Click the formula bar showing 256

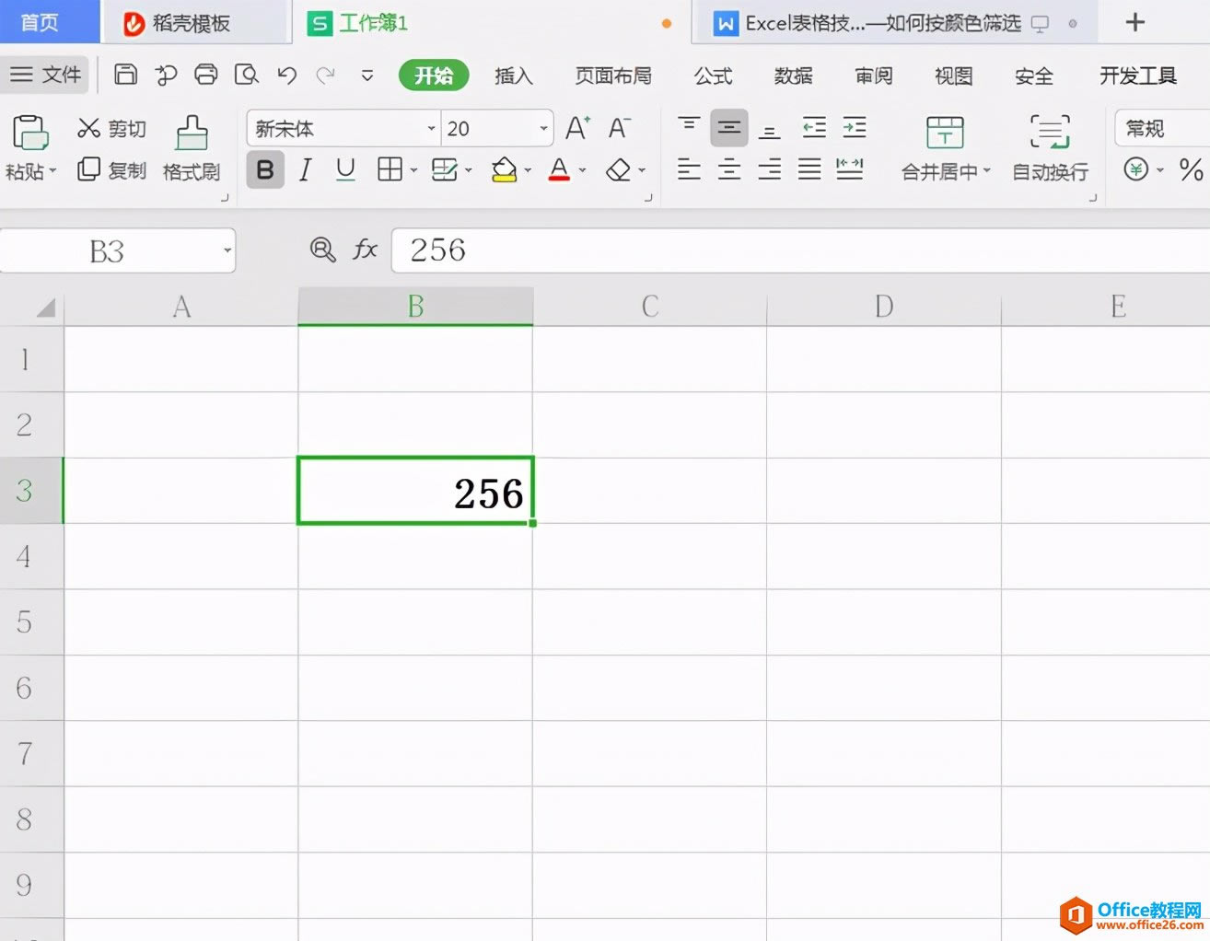[x=800, y=250]
